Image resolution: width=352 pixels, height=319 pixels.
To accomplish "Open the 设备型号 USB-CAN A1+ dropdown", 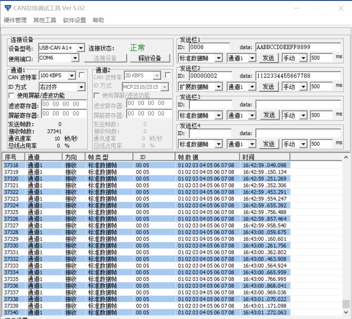I will 81,48.
